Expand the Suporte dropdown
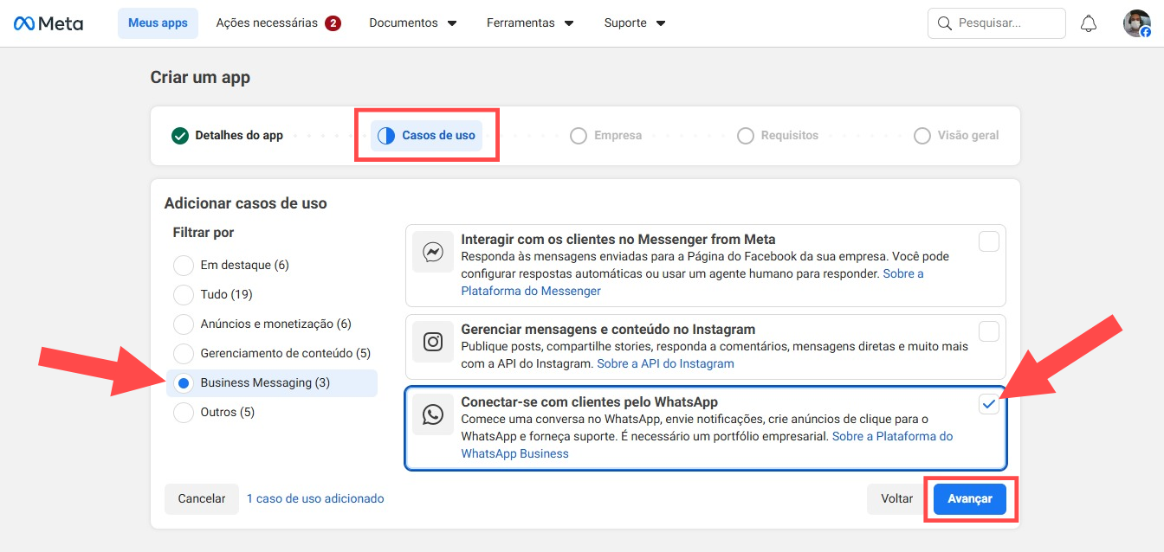Image resolution: width=1164 pixels, height=552 pixels. [635, 23]
